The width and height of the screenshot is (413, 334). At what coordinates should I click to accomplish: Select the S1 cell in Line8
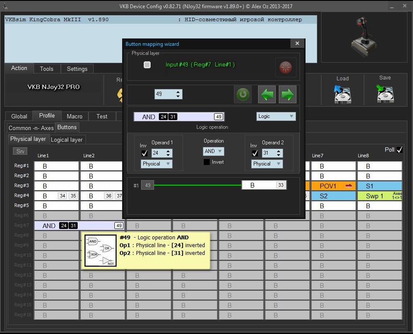click(379, 186)
